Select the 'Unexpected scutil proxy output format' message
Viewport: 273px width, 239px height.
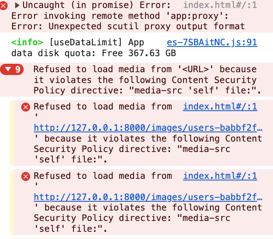(x=147, y=26)
